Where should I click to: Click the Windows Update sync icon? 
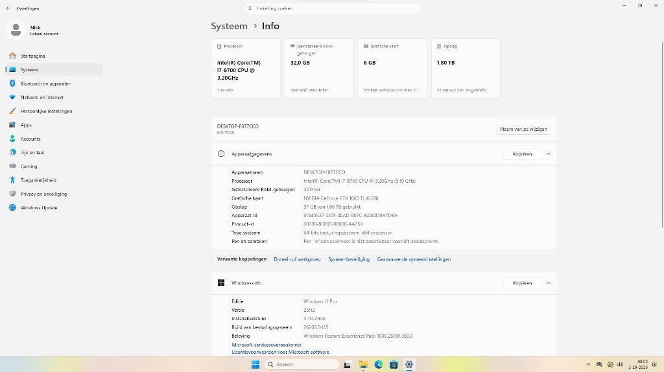click(x=12, y=208)
